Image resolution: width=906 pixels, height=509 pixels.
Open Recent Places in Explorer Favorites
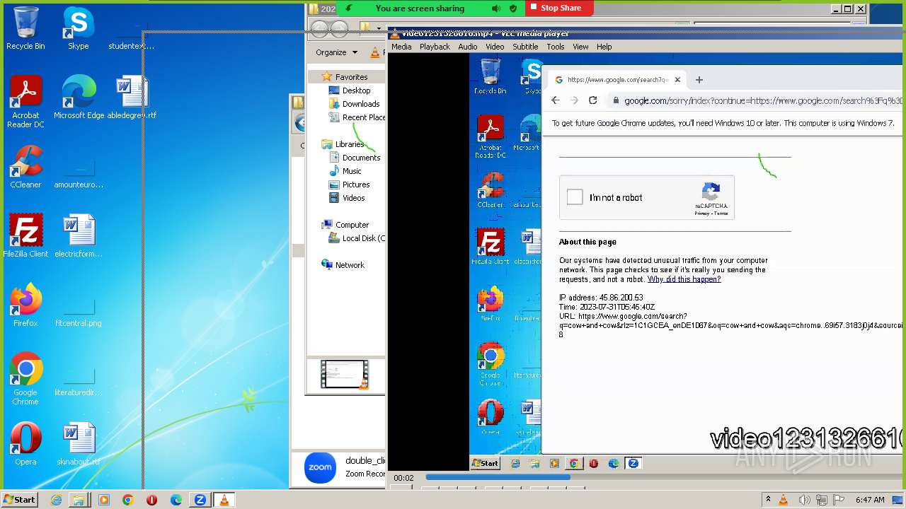tap(357, 117)
